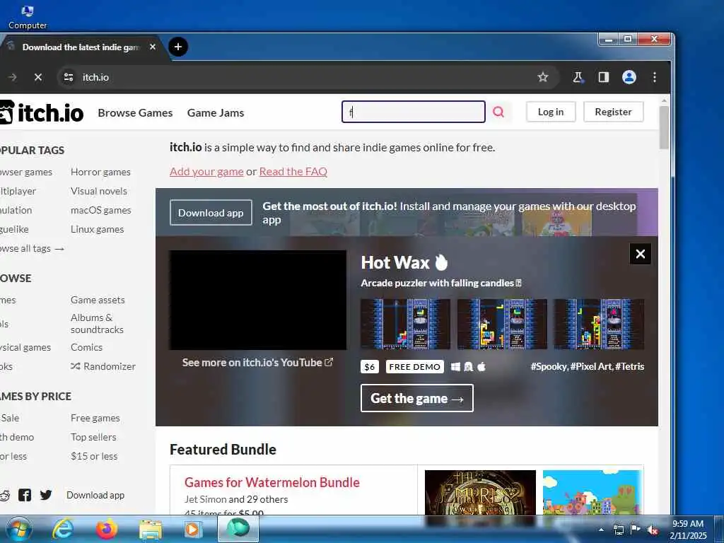Select the macOS games tag

coord(100,210)
